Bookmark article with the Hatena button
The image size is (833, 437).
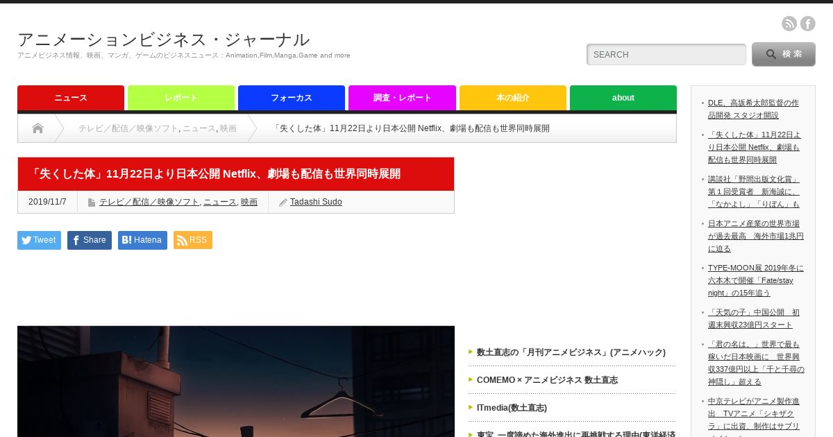[x=142, y=240]
